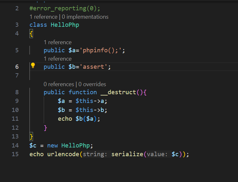Image resolution: width=238 pixels, height=182 pixels.
Task: Click line number 15 in gutter
Action: [15, 154]
